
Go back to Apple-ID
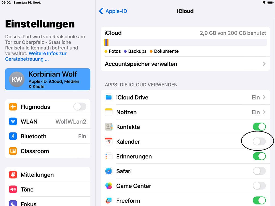(113, 11)
